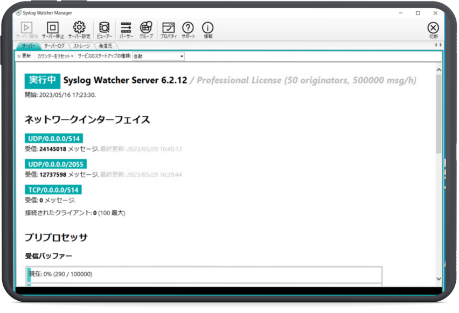Expand the カウンターをリセット dropdown
Image resolution: width=459 pixels, height=313 pixels.
tap(55, 56)
